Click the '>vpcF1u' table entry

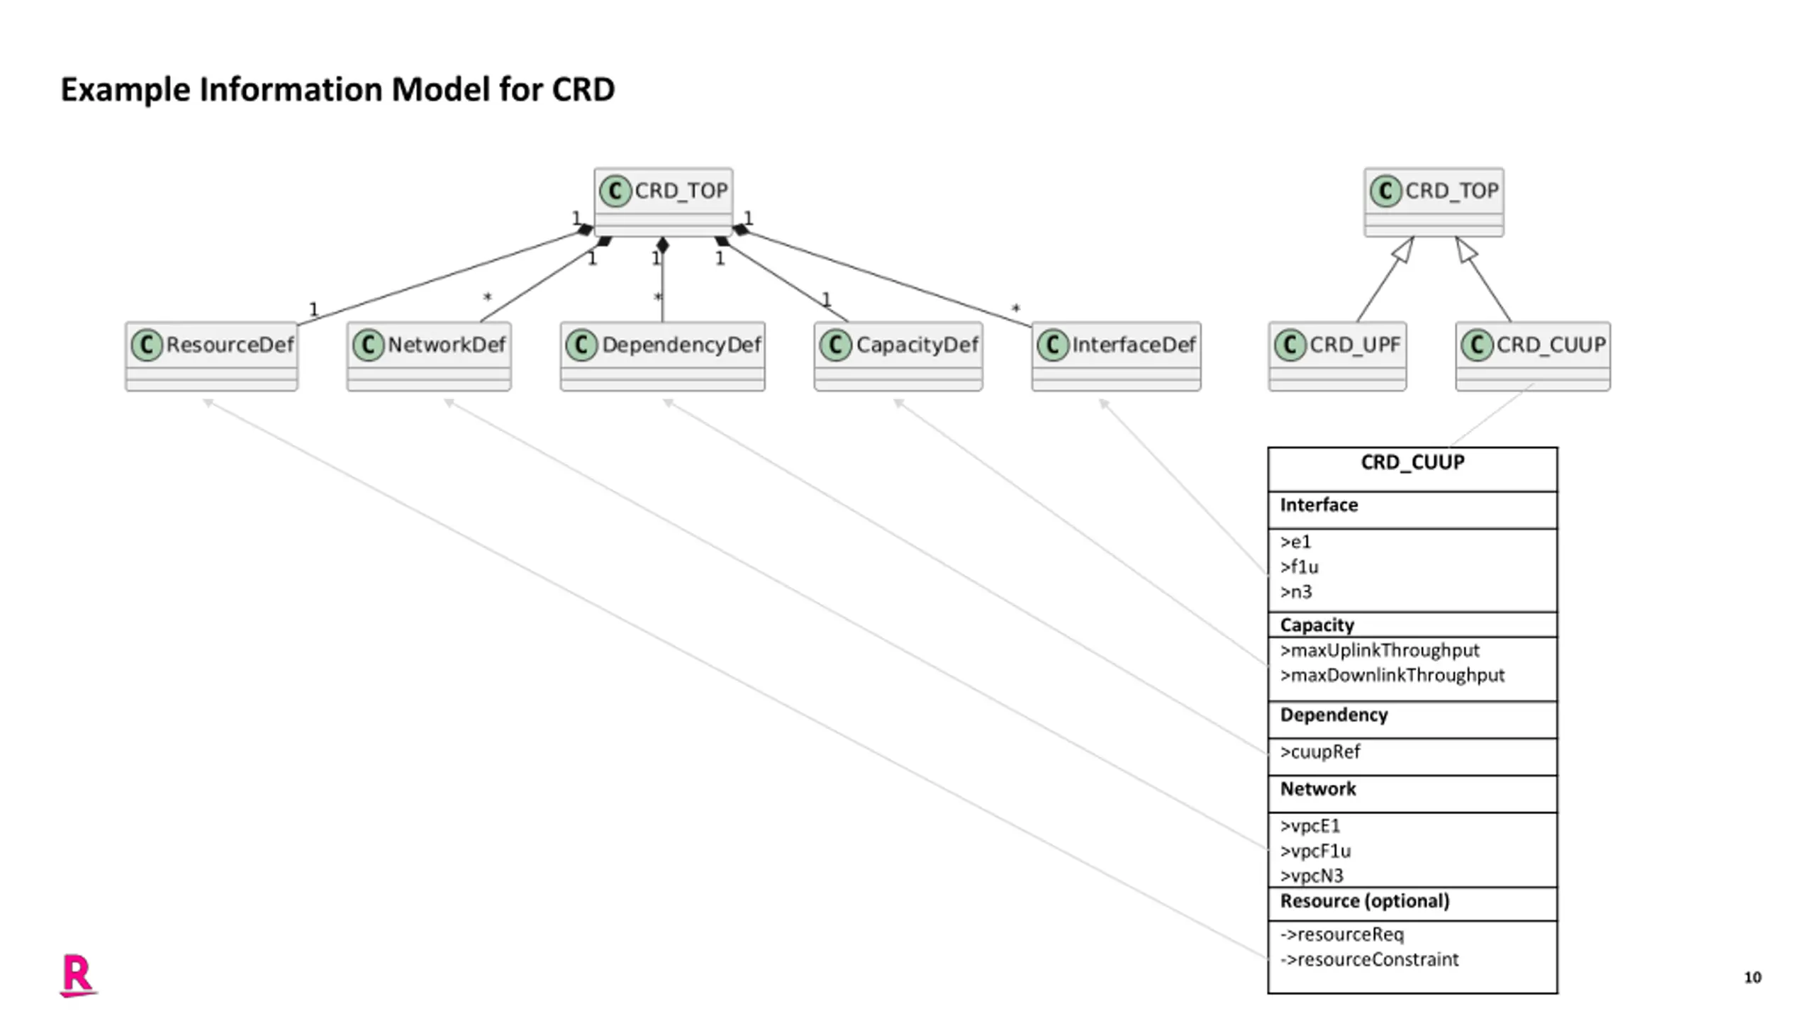click(1315, 851)
